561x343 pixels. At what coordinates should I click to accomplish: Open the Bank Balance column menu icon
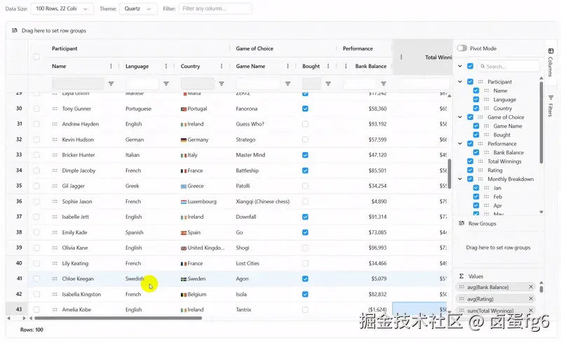point(346,66)
